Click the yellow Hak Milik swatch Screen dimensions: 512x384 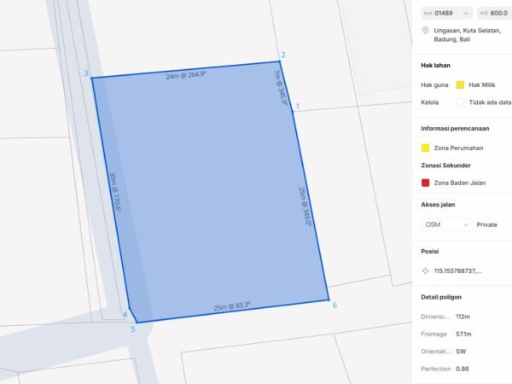click(x=460, y=85)
